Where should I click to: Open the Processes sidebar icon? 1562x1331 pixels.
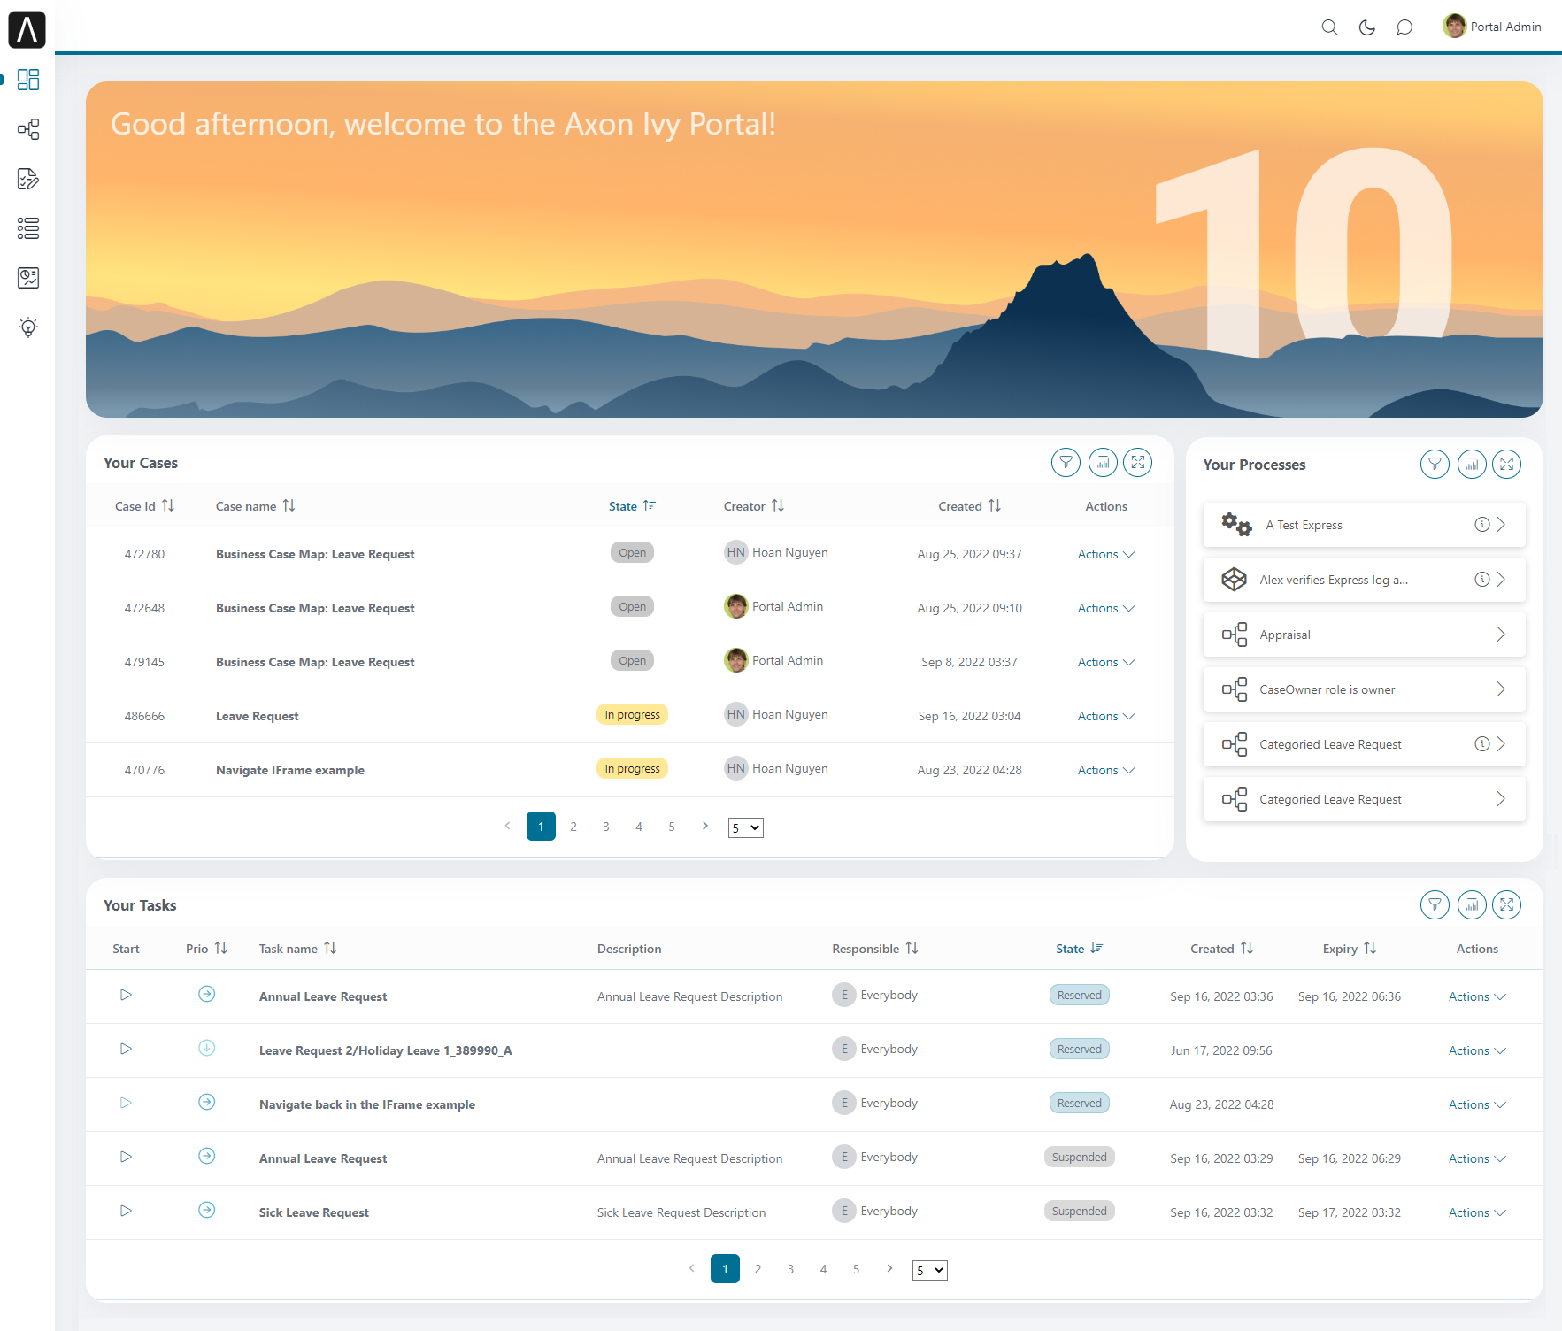pyautogui.click(x=28, y=129)
